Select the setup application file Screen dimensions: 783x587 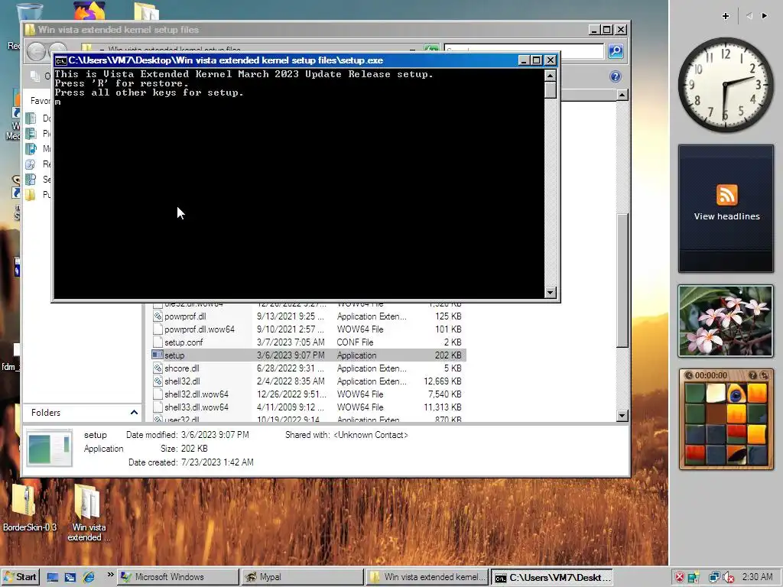pyautogui.click(x=308, y=355)
